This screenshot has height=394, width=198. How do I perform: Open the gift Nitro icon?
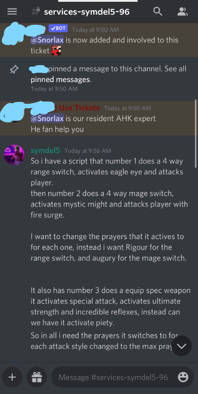point(37,377)
